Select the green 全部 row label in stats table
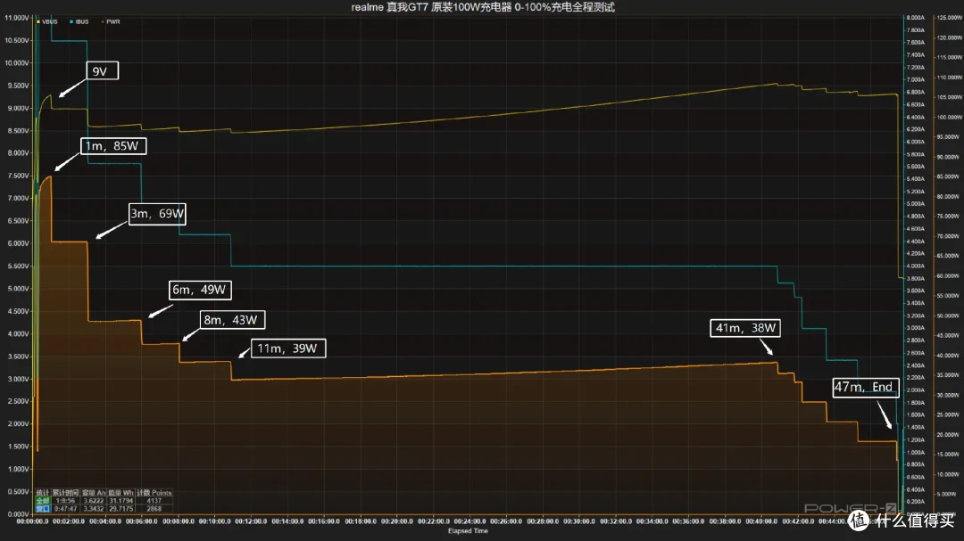 (x=43, y=501)
